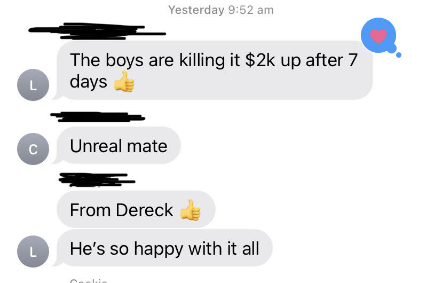Click the partially visible 'Cookie' sender label
This screenshot has height=283, width=442.
tap(88, 281)
